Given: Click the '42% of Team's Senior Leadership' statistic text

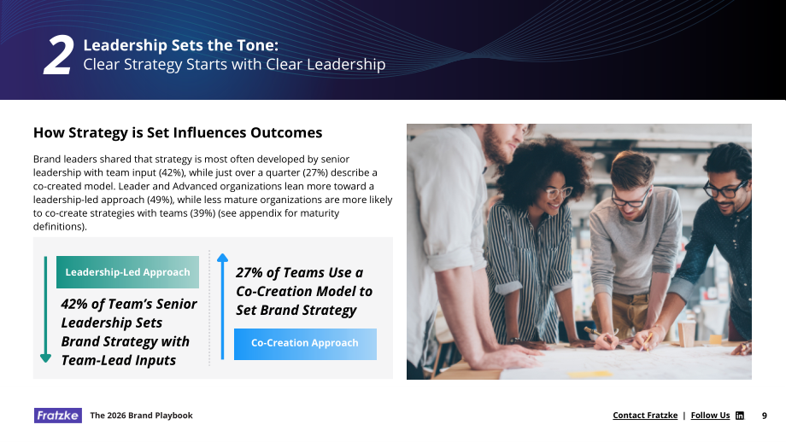Looking at the screenshot, I should [129, 332].
